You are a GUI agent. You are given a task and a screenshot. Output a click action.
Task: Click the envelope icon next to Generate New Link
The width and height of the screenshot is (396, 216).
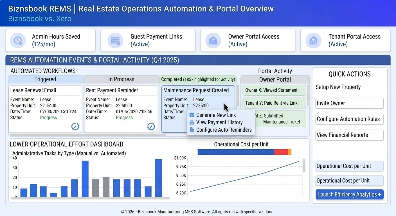point(192,115)
